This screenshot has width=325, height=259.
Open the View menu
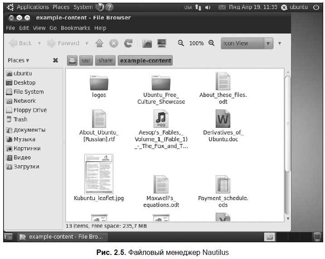pyautogui.click(x=39, y=28)
